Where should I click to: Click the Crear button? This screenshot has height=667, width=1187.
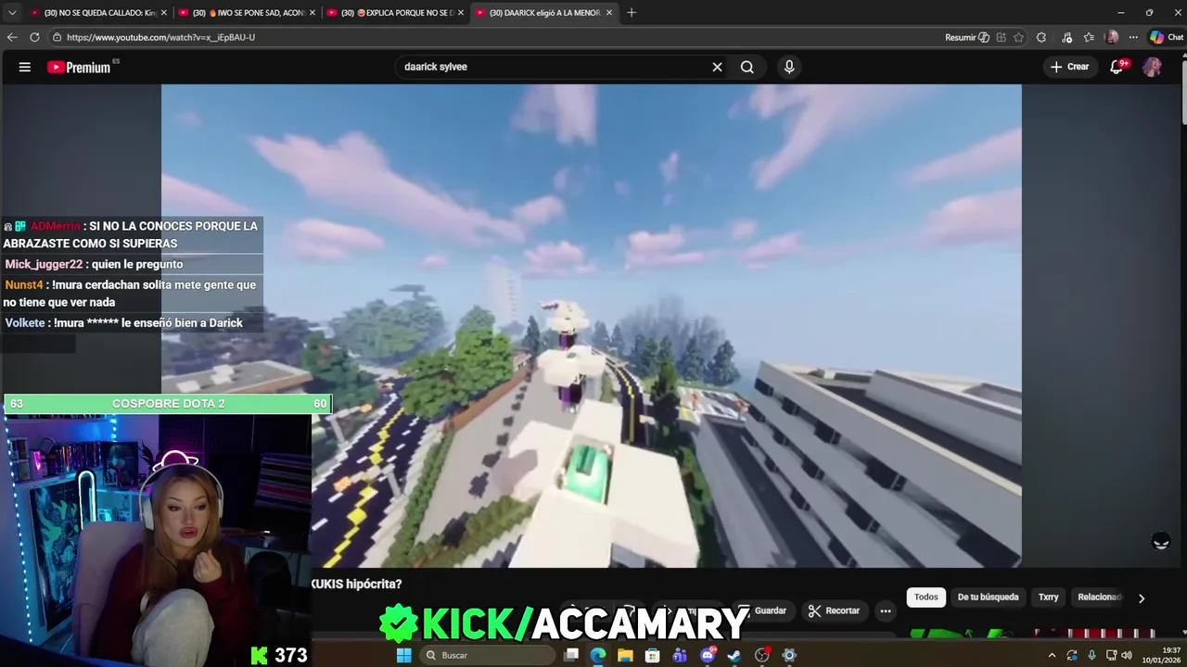click(x=1069, y=67)
